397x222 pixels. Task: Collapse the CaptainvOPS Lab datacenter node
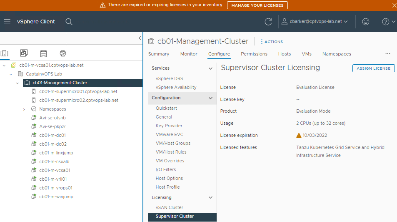11,74
